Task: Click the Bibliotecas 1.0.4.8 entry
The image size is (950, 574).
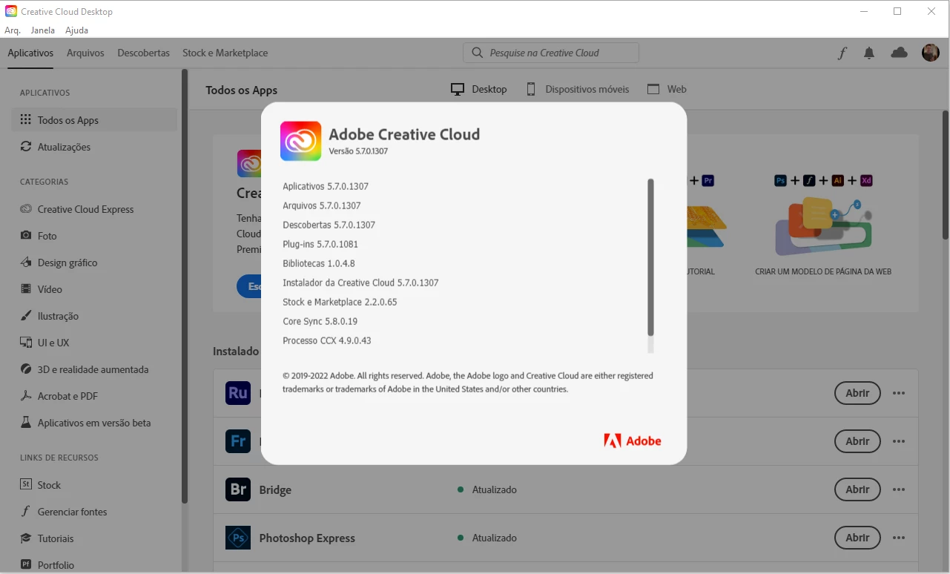Action: [x=319, y=263]
